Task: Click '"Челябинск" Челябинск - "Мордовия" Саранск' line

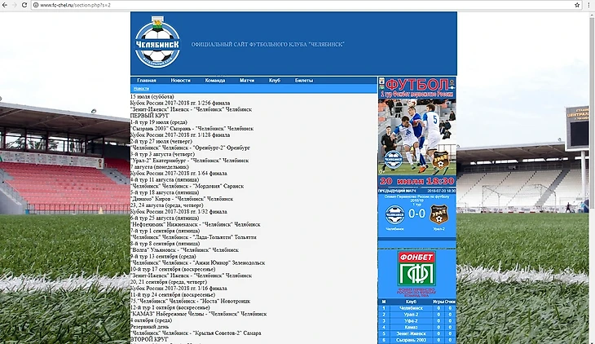Action: pyautogui.click(x=187, y=186)
